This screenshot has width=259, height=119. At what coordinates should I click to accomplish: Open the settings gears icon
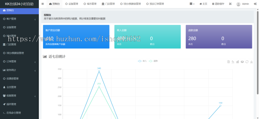(x=255, y=4)
